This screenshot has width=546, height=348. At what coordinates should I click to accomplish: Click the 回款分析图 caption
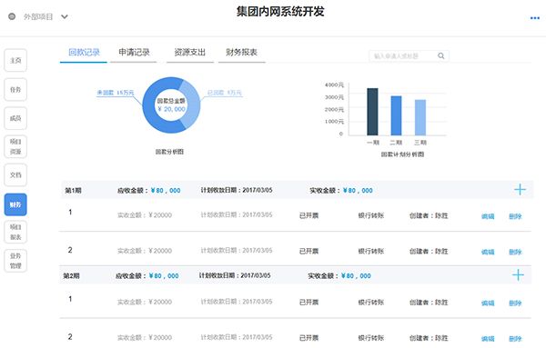(169, 152)
